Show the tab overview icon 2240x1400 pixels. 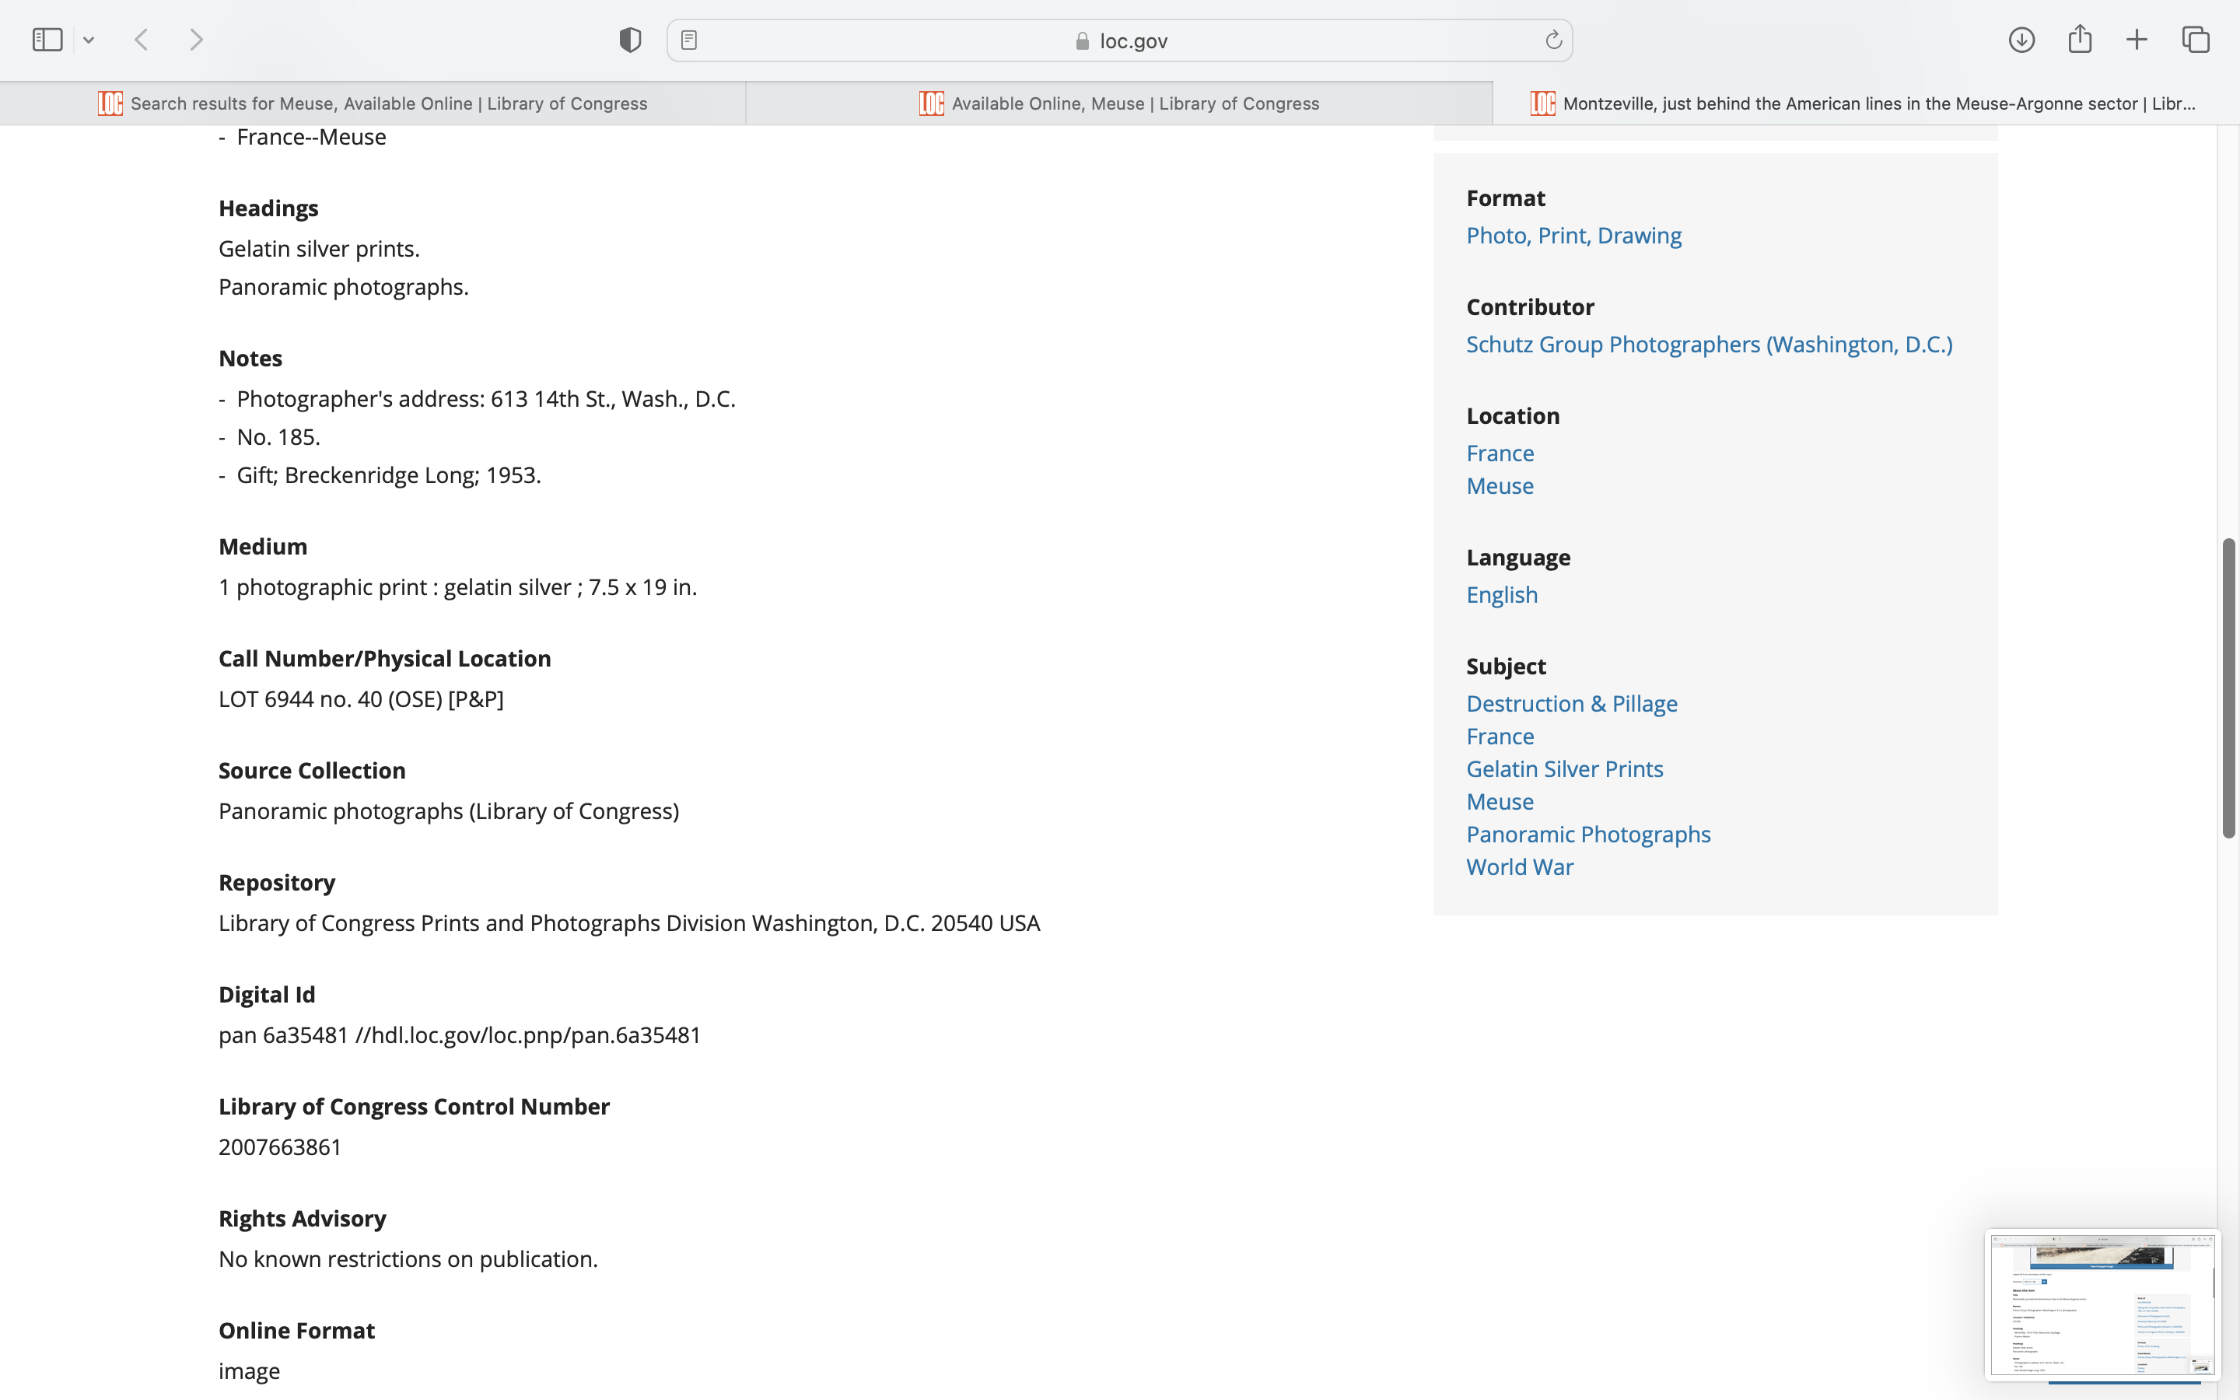2196,40
